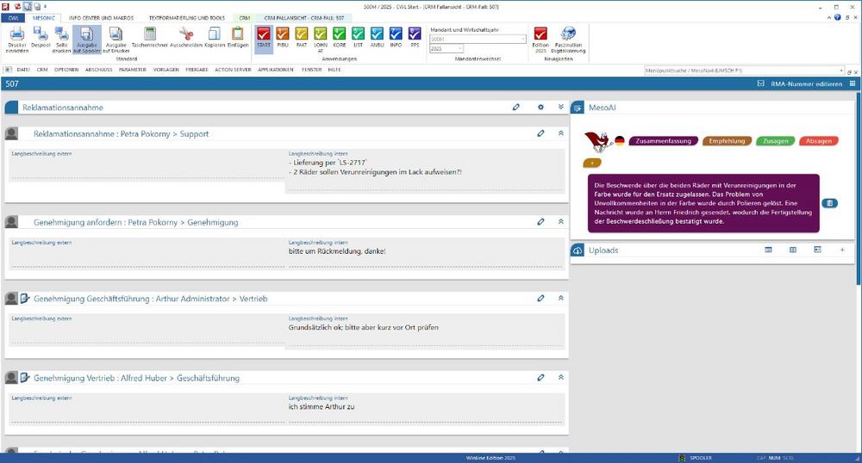Open settings gear in Reklamationsannahme header
The height and width of the screenshot is (463, 862).
pos(540,108)
